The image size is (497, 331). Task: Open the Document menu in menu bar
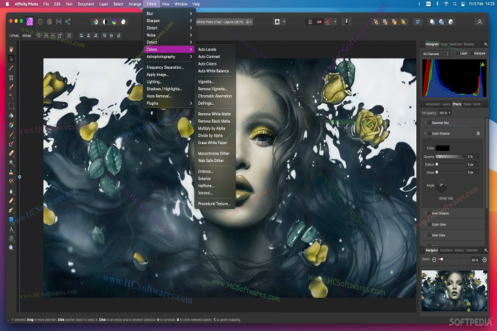tap(86, 4)
